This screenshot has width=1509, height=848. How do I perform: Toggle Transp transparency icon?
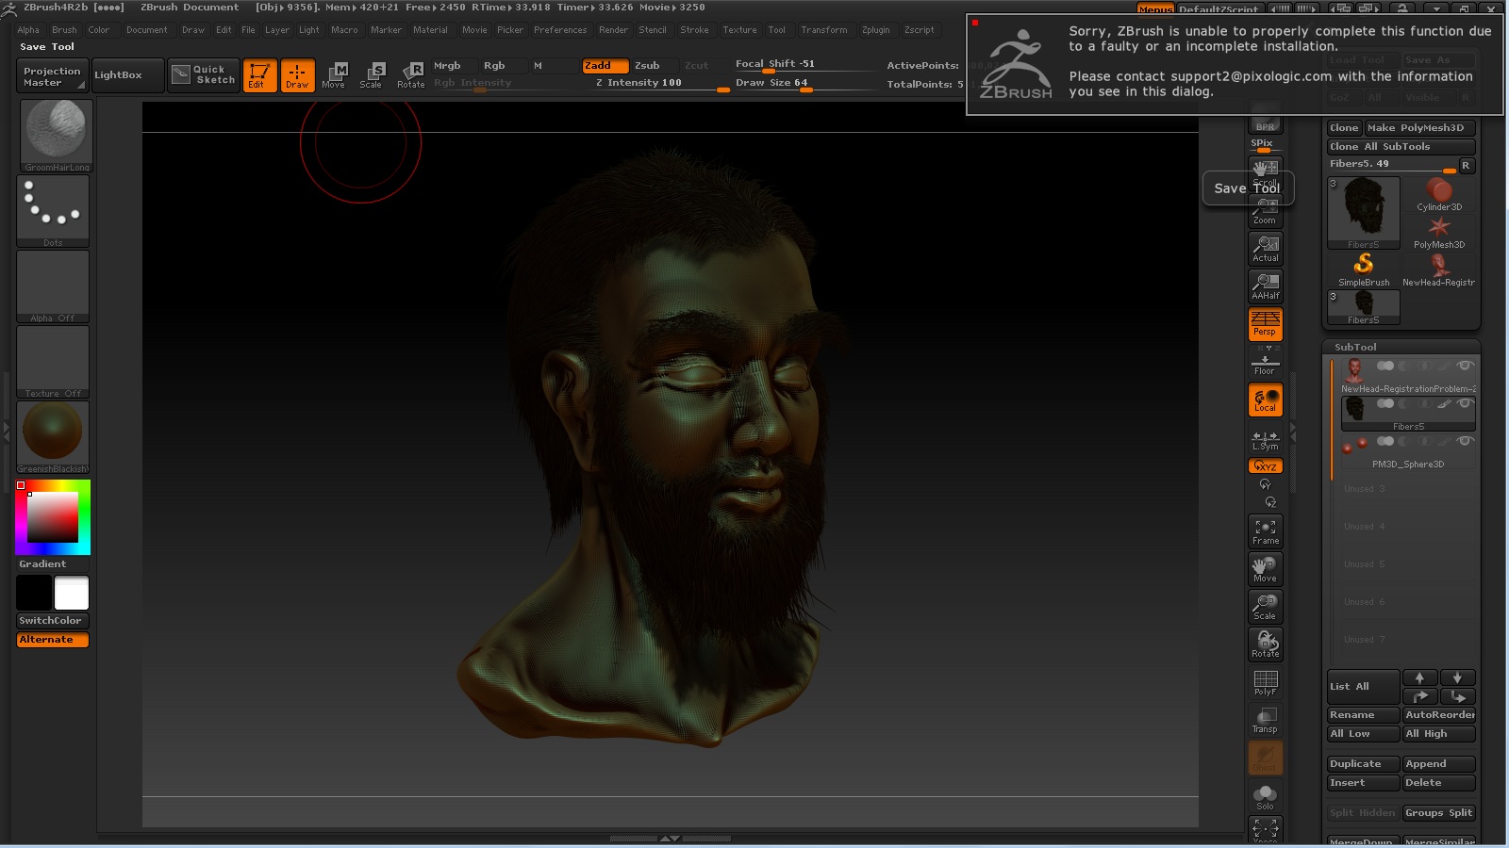(1265, 720)
